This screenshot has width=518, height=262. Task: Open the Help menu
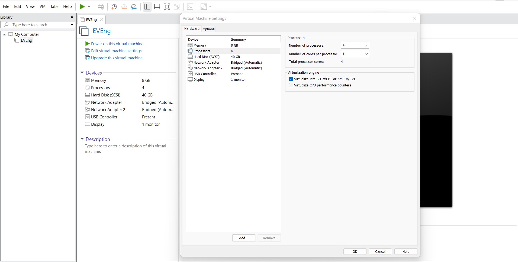coord(67,7)
